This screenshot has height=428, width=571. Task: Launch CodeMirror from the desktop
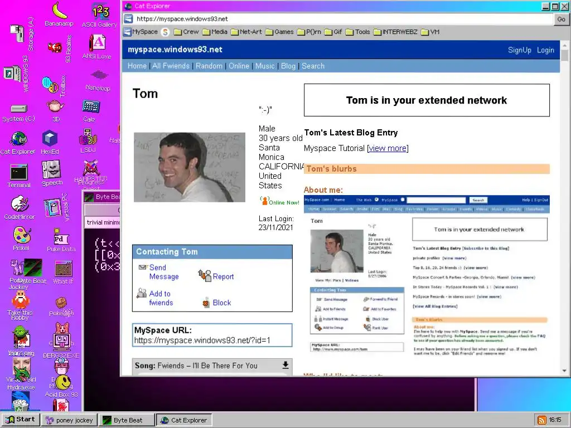(20, 207)
